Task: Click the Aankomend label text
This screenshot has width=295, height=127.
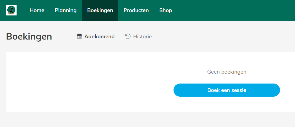Action: tap(99, 36)
